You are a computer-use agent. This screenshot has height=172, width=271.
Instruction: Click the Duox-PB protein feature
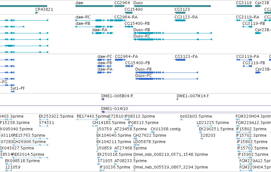167,72
